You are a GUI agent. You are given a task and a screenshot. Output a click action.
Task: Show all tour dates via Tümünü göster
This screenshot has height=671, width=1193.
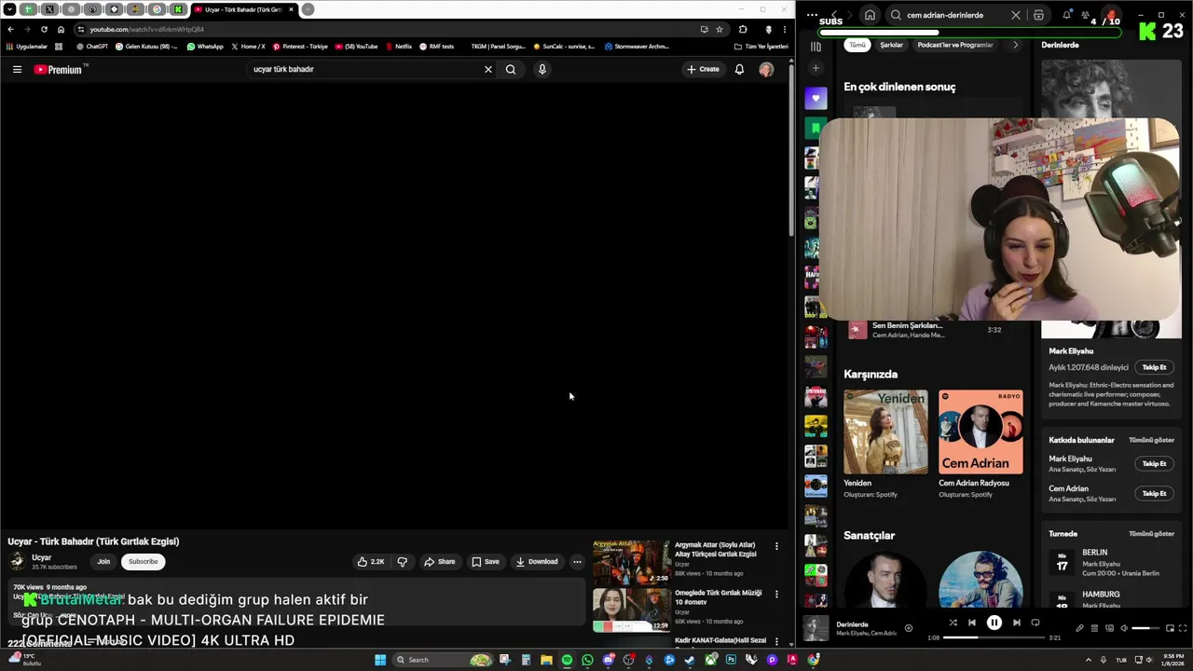(x=1151, y=534)
